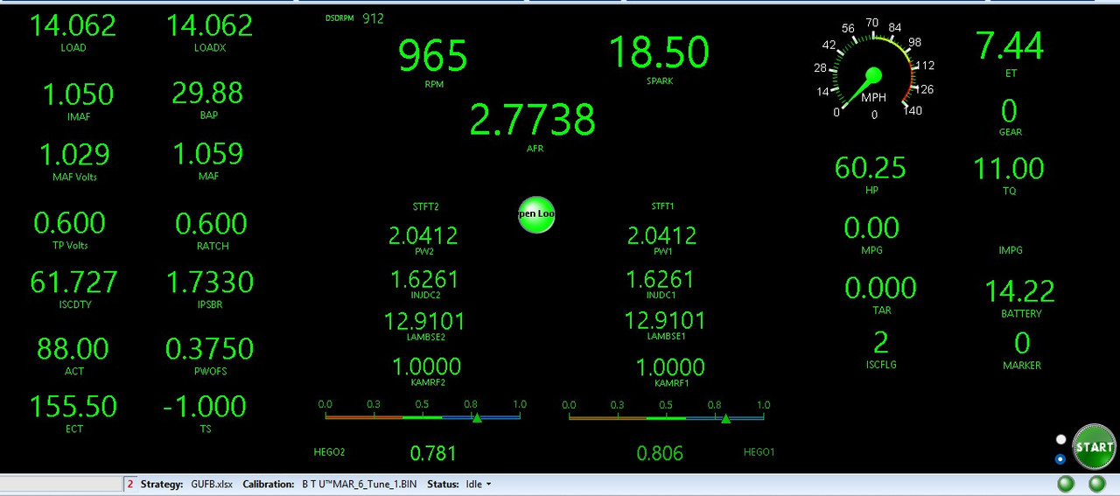Click the PW1 value 2.0412
This screenshot has height=496, width=1120.
coord(662,235)
